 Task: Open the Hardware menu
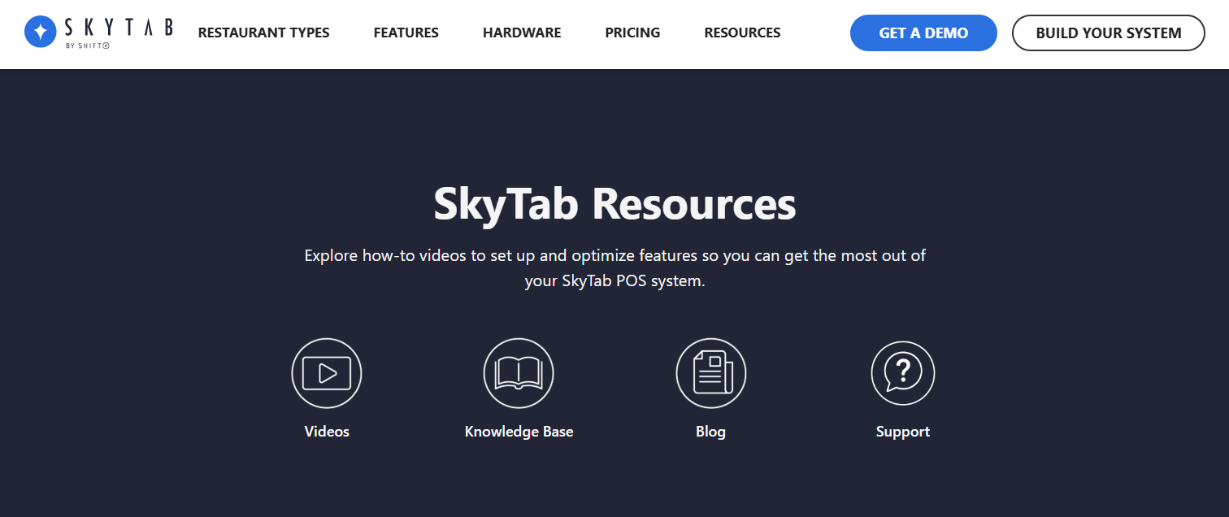(522, 33)
